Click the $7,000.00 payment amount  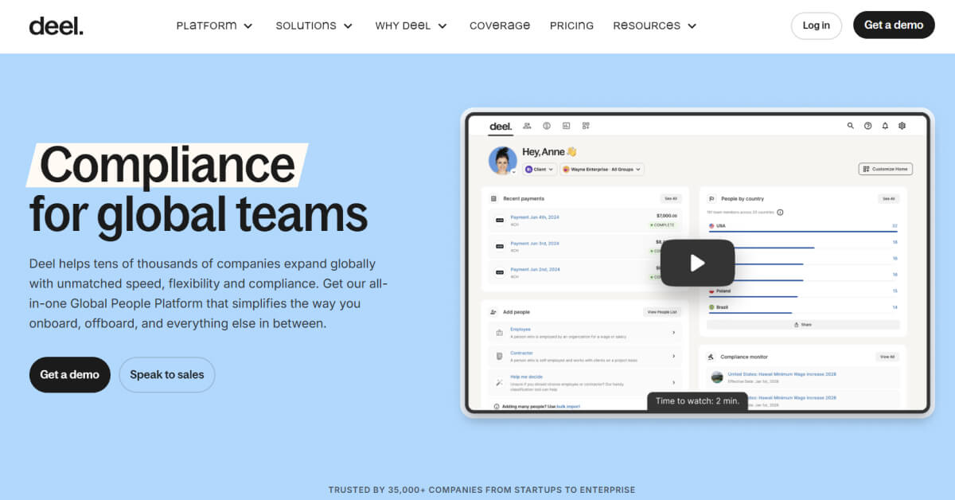pyautogui.click(x=667, y=216)
